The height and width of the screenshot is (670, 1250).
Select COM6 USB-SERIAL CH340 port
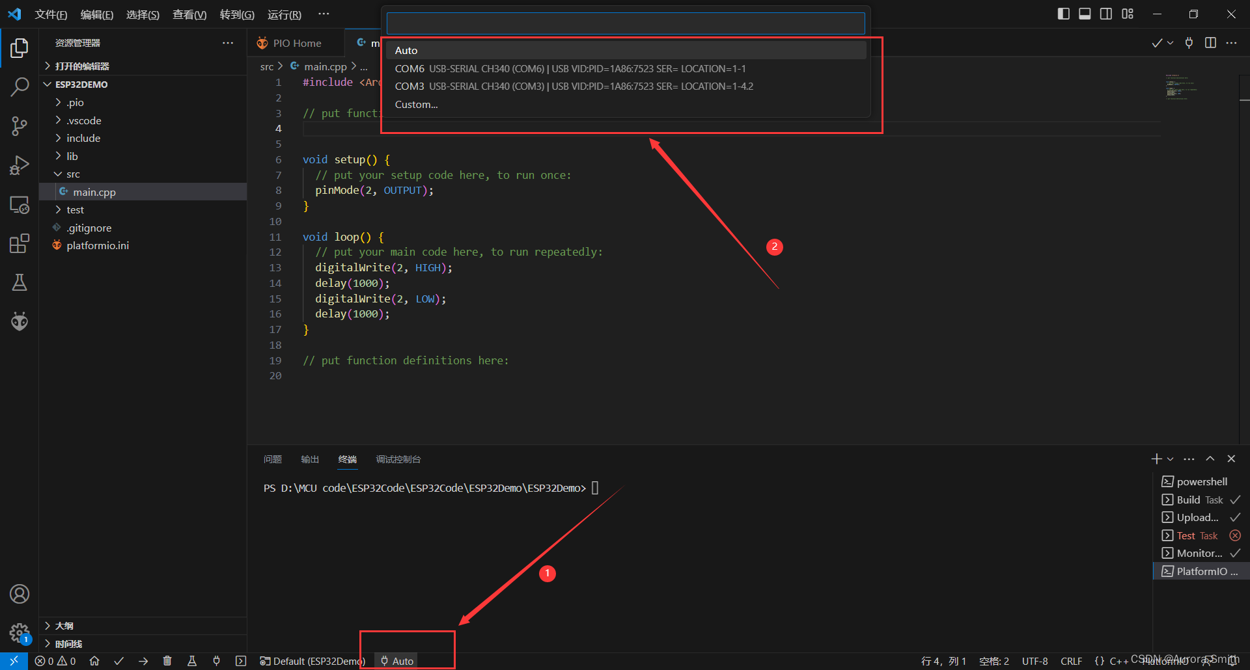point(626,68)
